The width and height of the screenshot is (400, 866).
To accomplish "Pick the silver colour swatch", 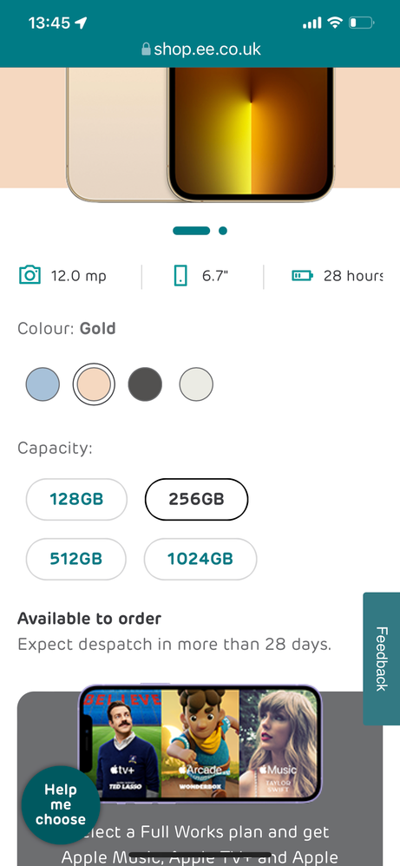I will pos(196,384).
